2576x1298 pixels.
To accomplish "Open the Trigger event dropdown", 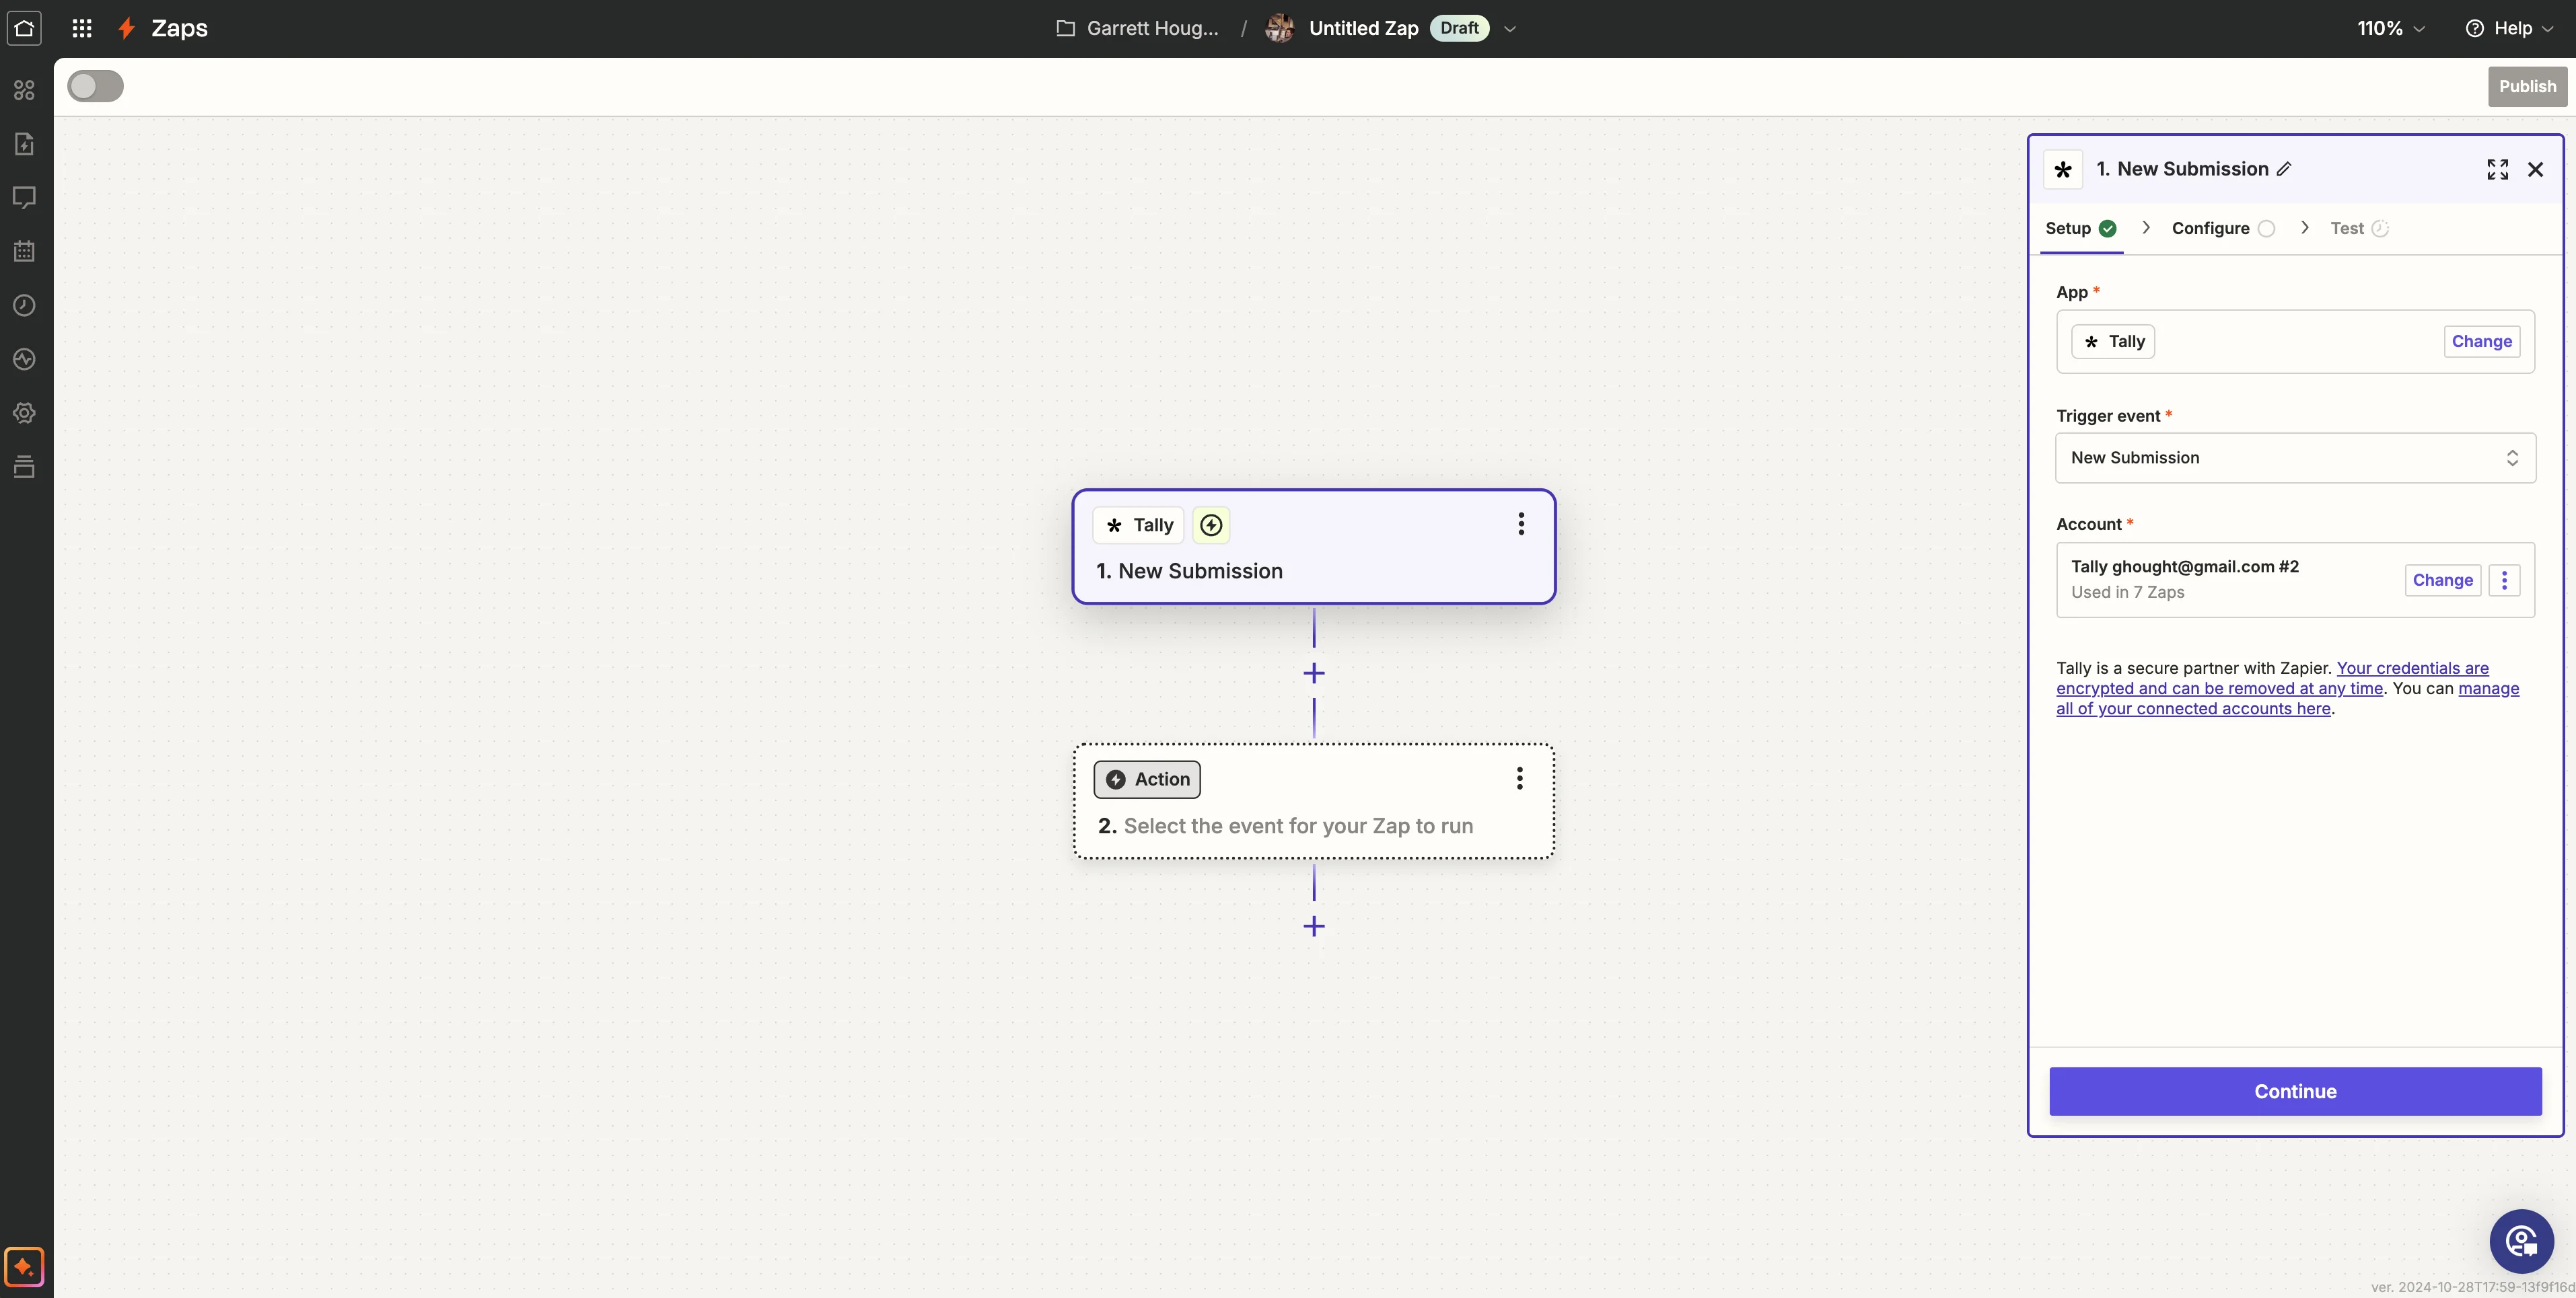I will click(2295, 457).
